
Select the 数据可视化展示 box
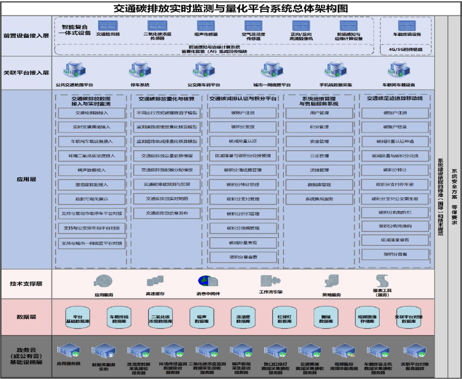(91, 199)
